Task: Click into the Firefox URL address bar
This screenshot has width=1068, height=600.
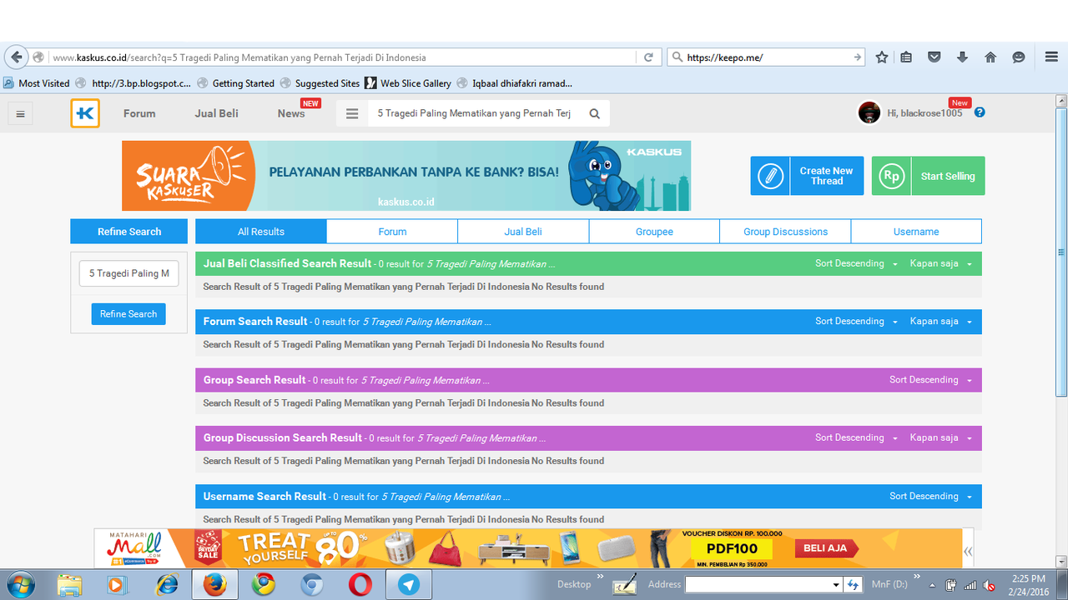Action: 342,57
